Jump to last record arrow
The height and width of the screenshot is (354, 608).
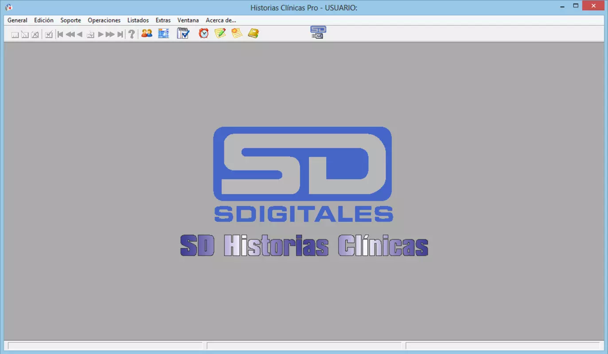[120, 35]
